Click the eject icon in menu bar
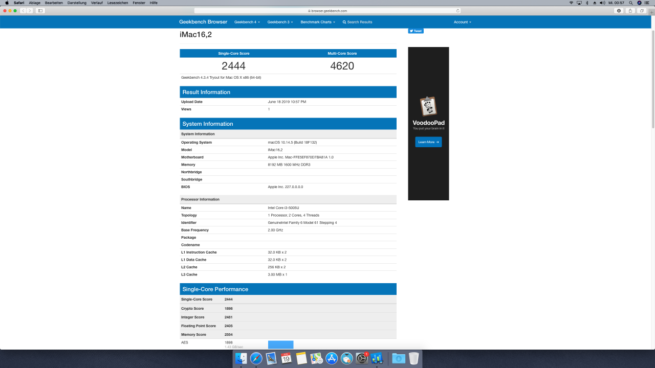655x368 pixels. pyautogui.click(x=594, y=3)
